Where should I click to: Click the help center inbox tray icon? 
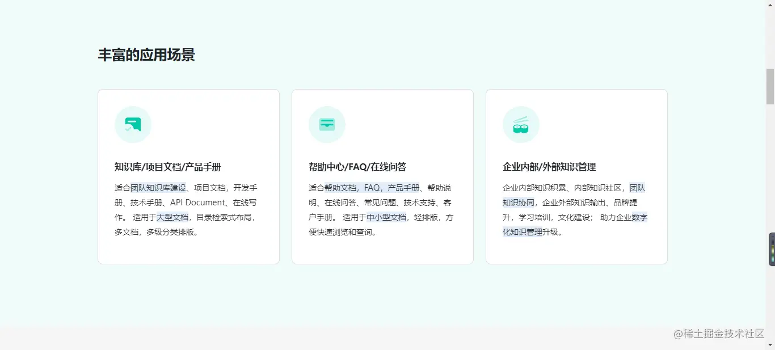(x=327, y=125)
